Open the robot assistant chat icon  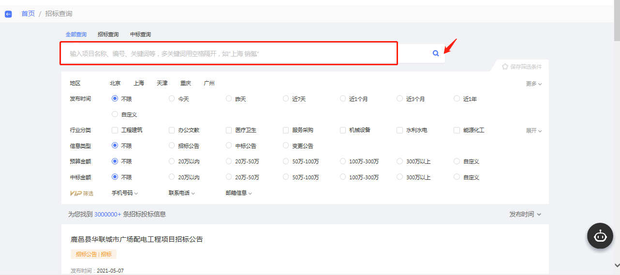pos(600,236)
